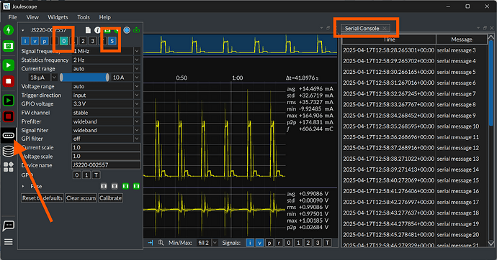Screen dimensions: 497x260
Task: Toggle waveform 'T' signal in bottom bar
Action: coord(327,243)
